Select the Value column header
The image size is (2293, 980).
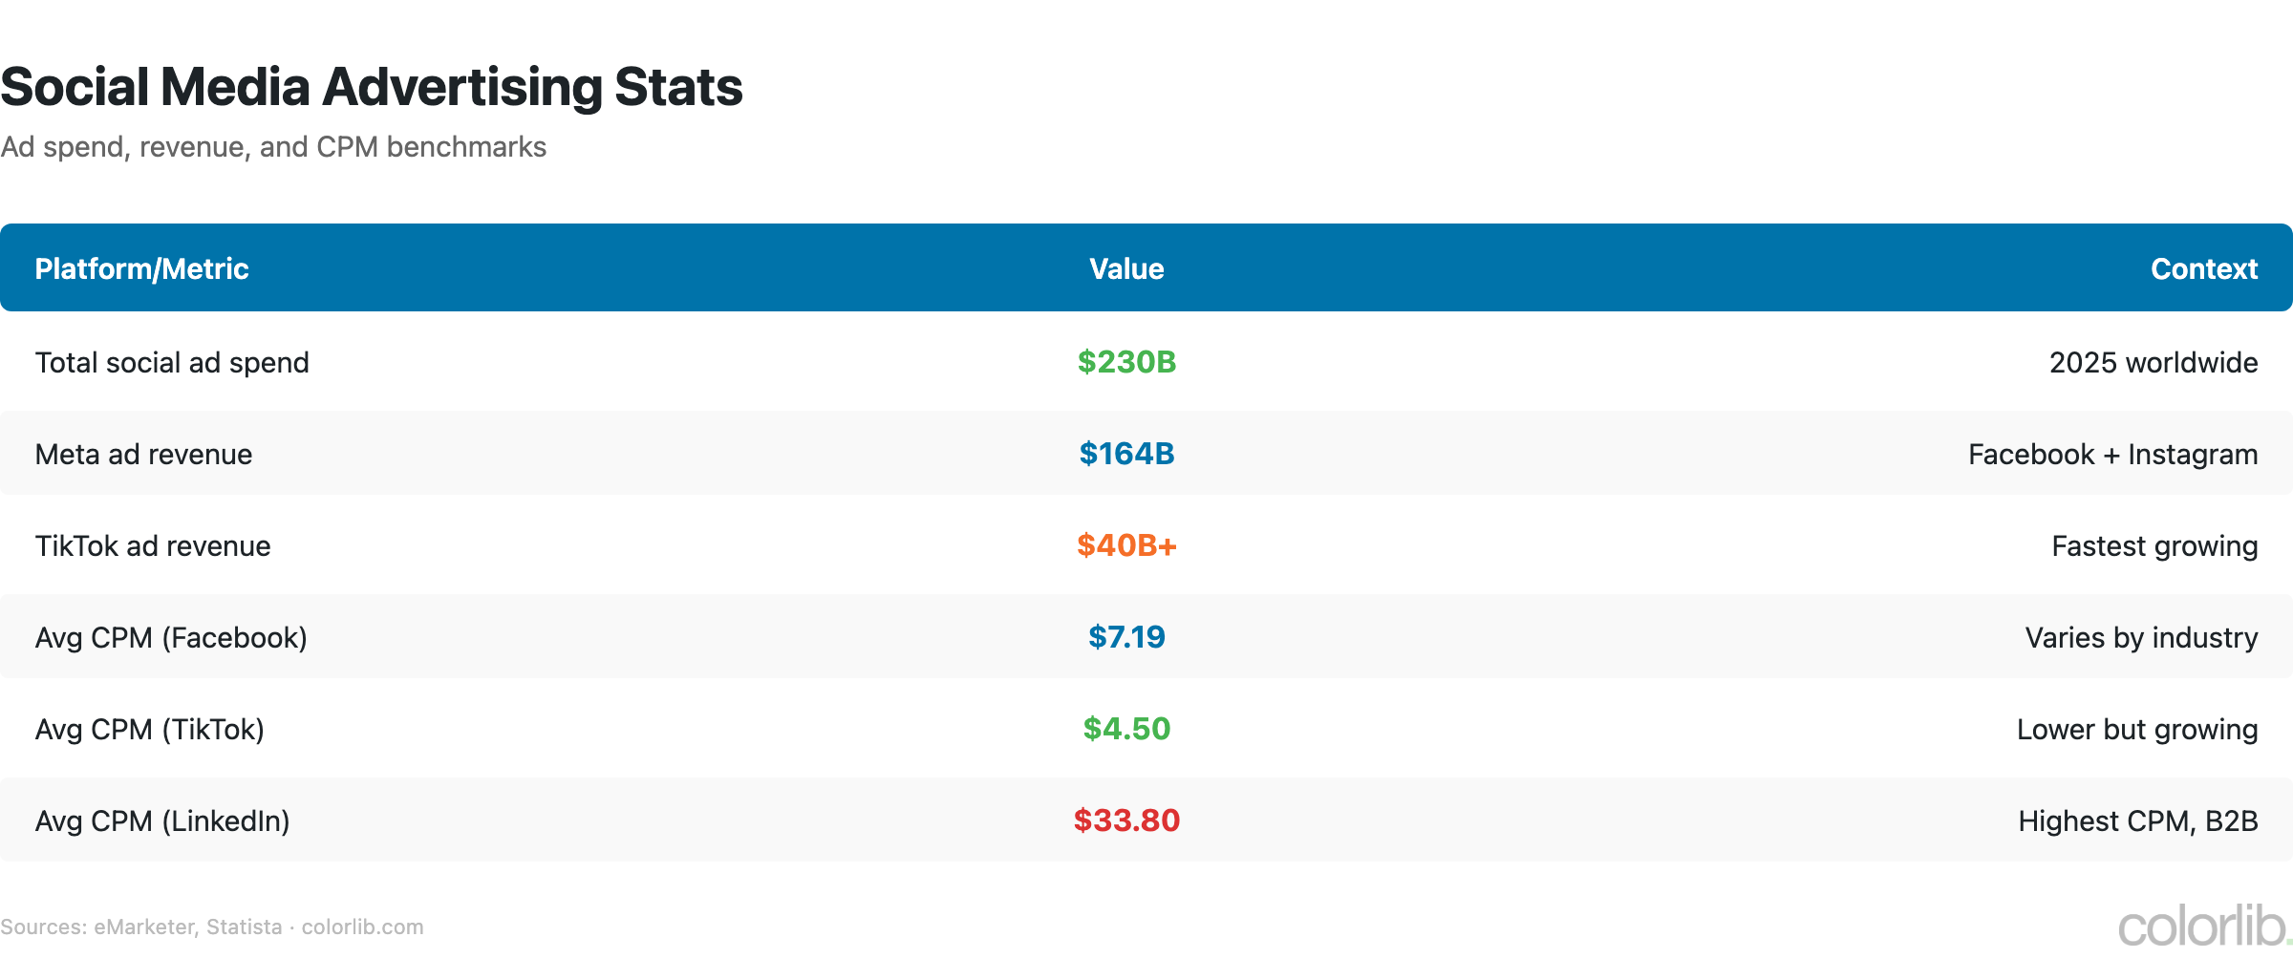(x=1126, y=269)
